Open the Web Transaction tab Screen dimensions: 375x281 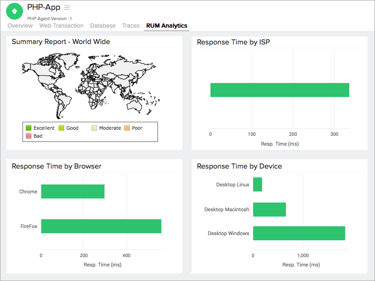61,26
